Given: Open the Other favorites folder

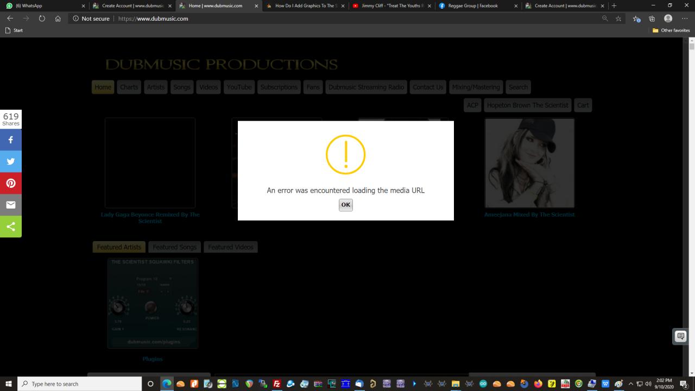Looking at the screenshot, I should pyautogui.click(x=671, y=30).
